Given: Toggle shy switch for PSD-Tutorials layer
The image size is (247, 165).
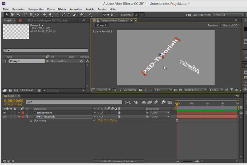Looking at the screenshot, I should (95, 117).
